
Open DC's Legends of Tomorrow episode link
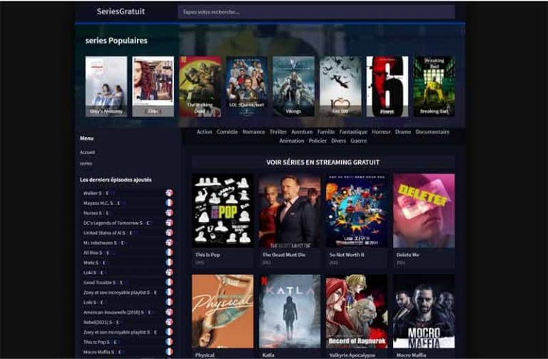click(x=113, y=223)
